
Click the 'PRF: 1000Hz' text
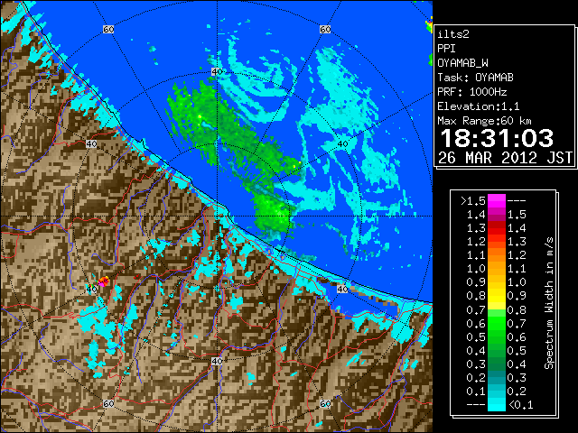(x=472, y=92)
